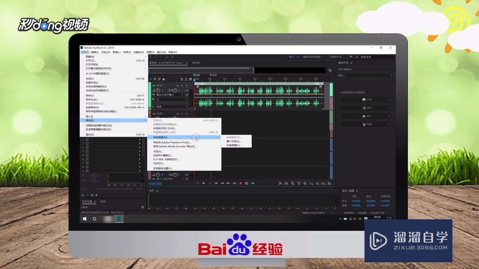Assign 环境 Ambience audio type
The width and height of the screenshot is (479, 269).
coord(366,124)
